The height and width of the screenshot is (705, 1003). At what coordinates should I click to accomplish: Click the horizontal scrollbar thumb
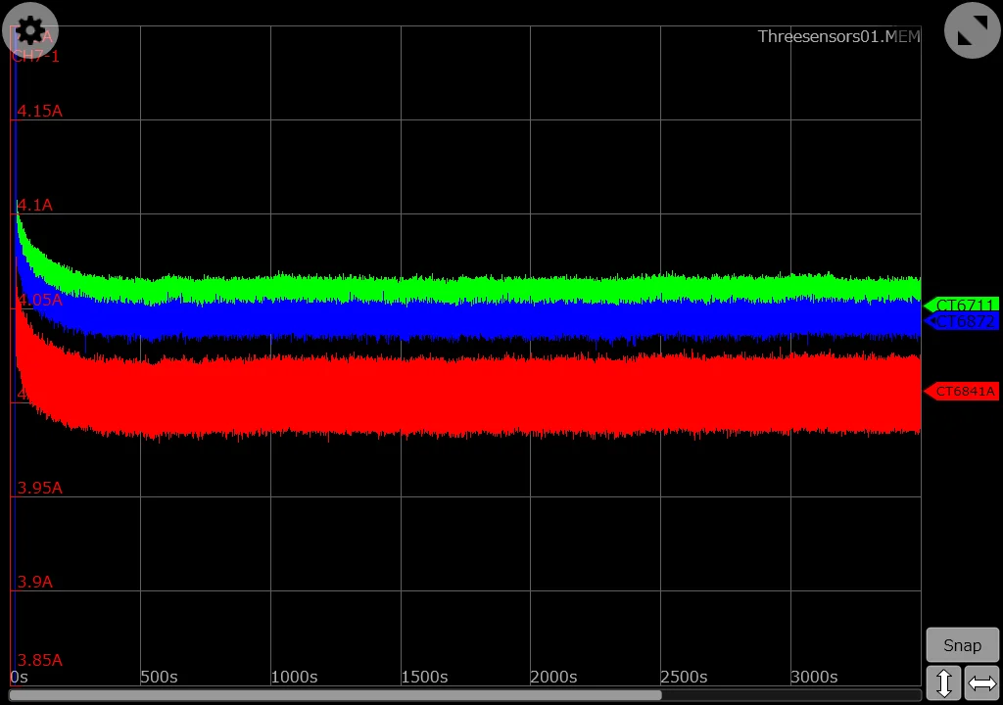pyautogui.click(x=334, y=695)
